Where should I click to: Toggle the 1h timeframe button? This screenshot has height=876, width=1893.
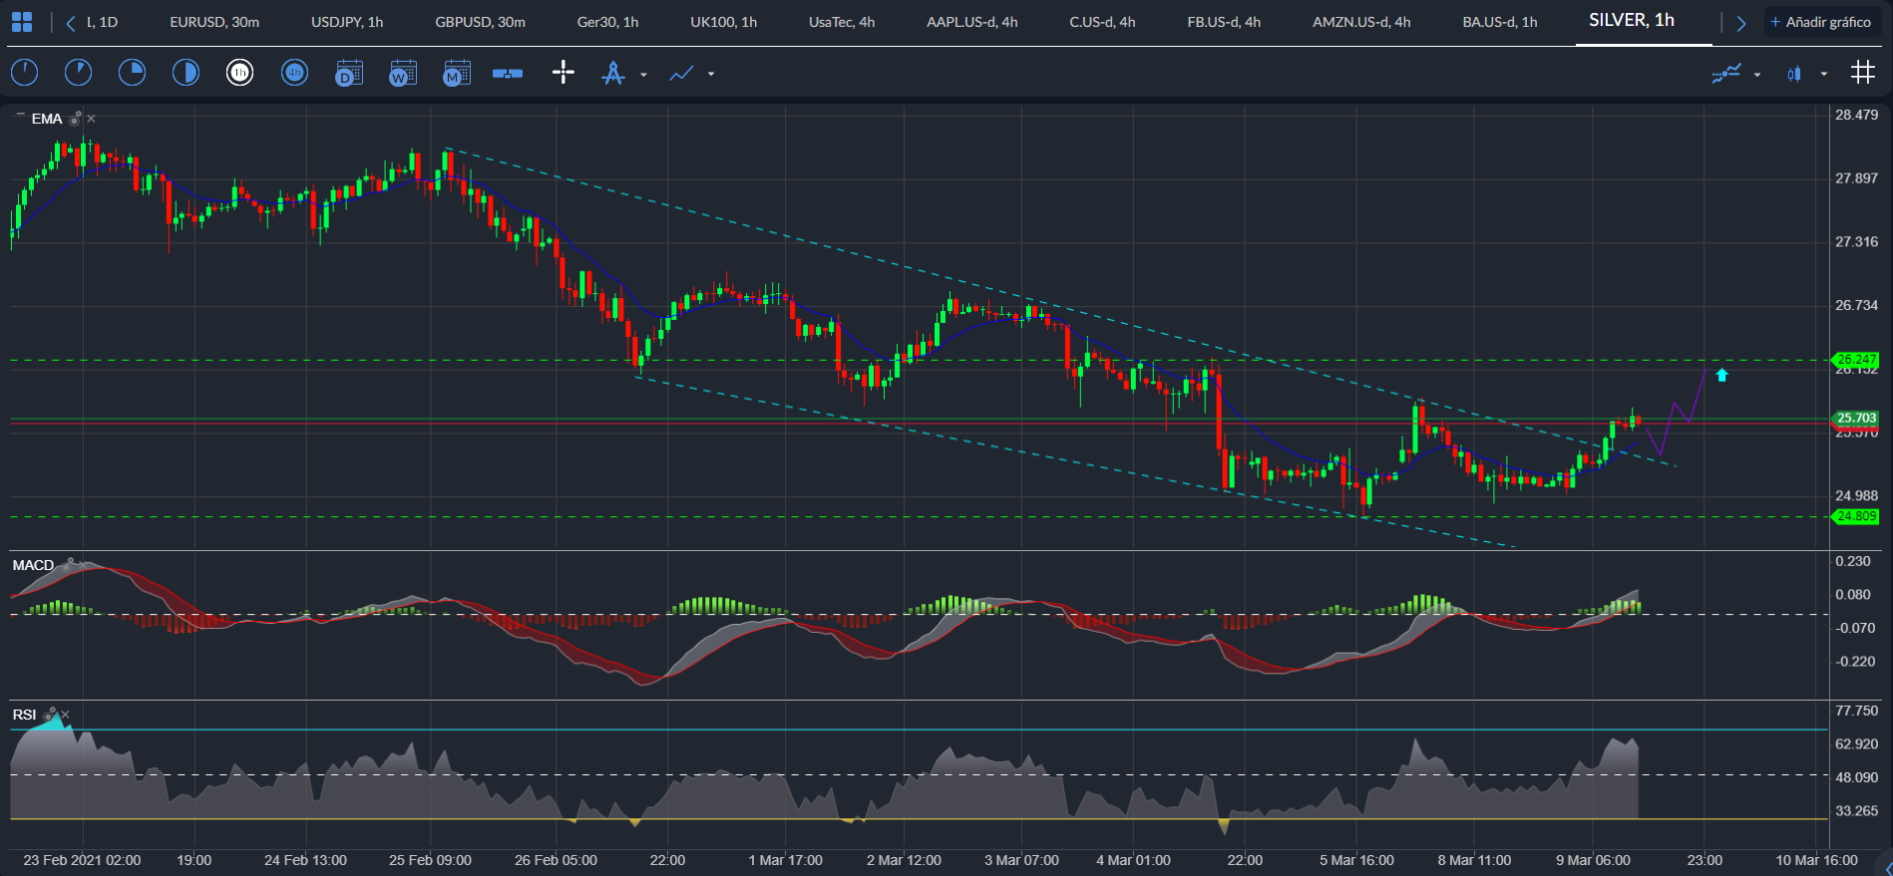click(239, 73)
